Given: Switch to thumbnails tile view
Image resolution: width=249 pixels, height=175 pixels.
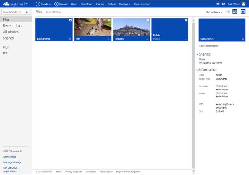Looking at the screenshot, I should click(235, 12).
